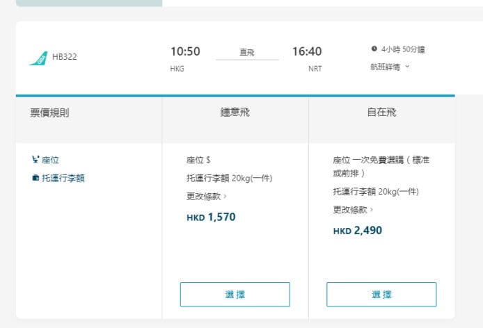
Task: Open 更改條款 under the 鍾意飛 fare
Action: tap(206, 196)
